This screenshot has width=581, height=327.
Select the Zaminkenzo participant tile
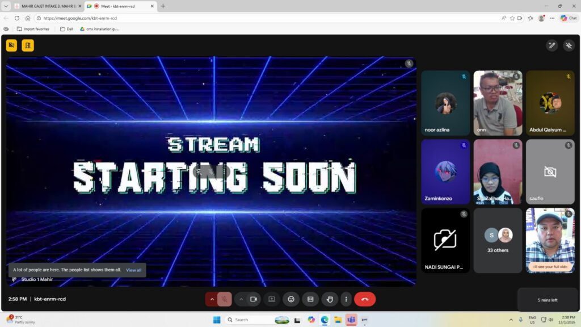[x=445, y=172]
